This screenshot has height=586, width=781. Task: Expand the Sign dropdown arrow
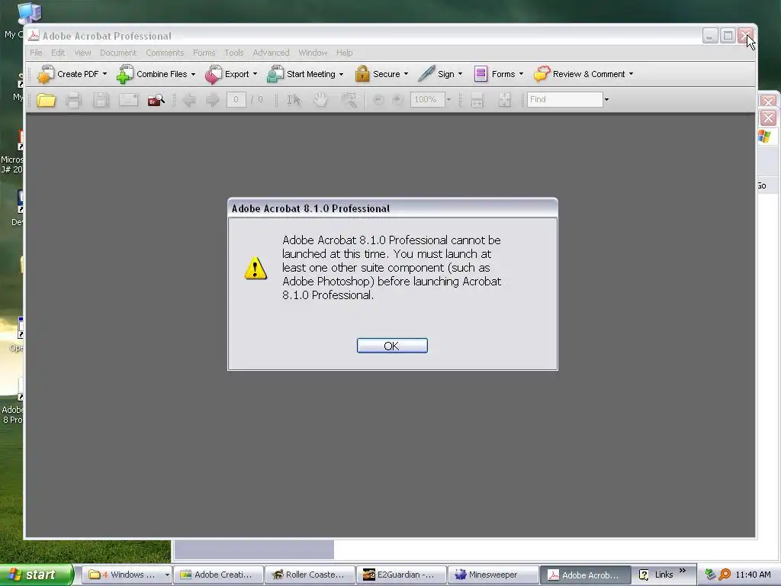(x=460, y=74)
